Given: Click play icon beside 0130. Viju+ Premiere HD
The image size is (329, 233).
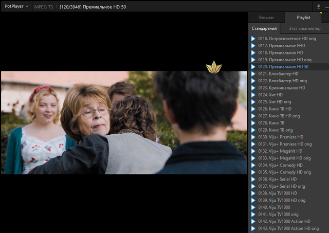Looking at the screenshot, I should coord(253,137).
